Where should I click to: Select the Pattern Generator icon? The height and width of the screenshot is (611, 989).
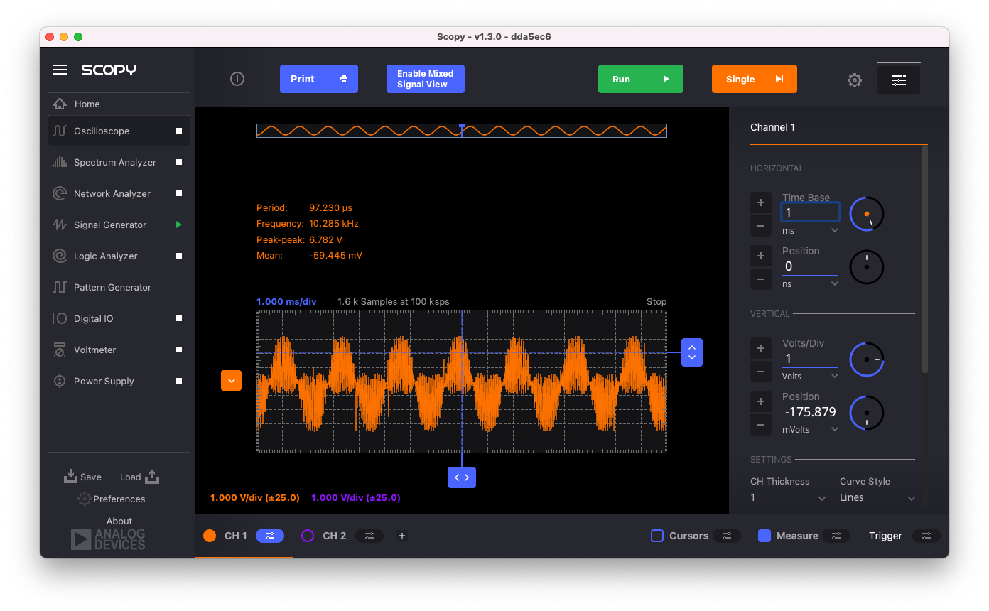tap(60, 287)
